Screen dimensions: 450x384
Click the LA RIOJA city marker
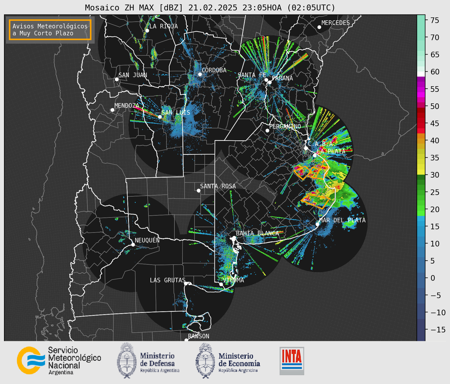pos(147,31)
